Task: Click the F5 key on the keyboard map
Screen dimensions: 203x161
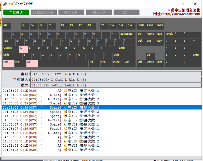Action: click(65, 26)
